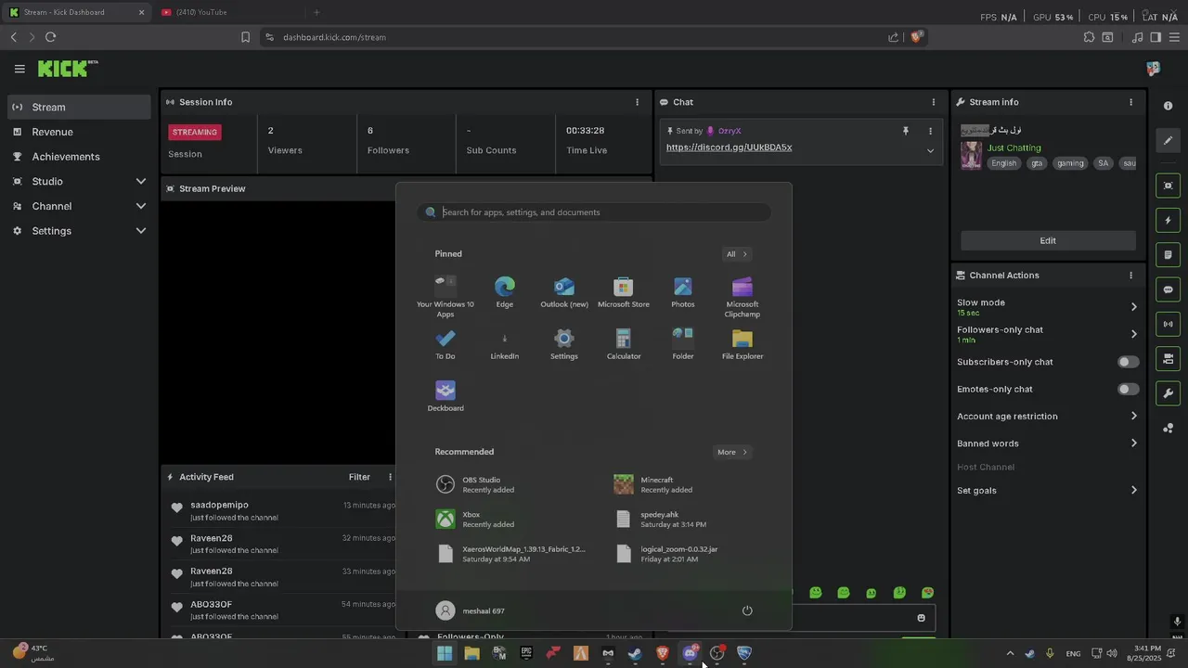Open Session Info panel options menu
The width and height of the screenshot is (1188, 668).
click(x=637, y=102)
